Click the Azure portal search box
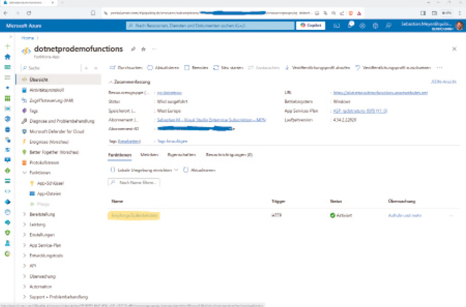 210,26
